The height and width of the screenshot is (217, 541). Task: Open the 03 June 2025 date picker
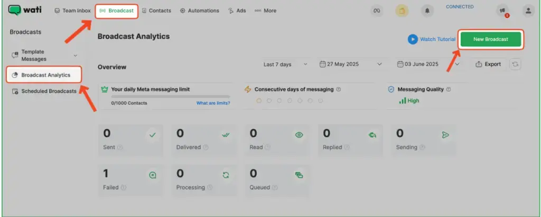428,64
